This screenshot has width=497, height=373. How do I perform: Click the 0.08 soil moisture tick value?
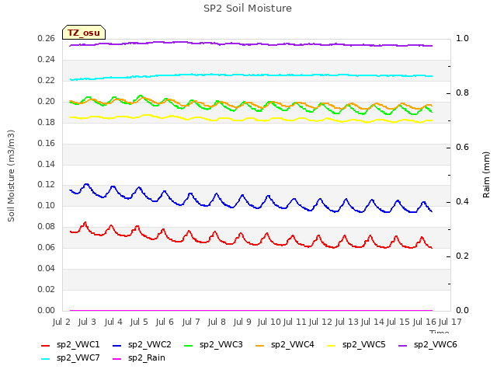click(x=47, y=226)
